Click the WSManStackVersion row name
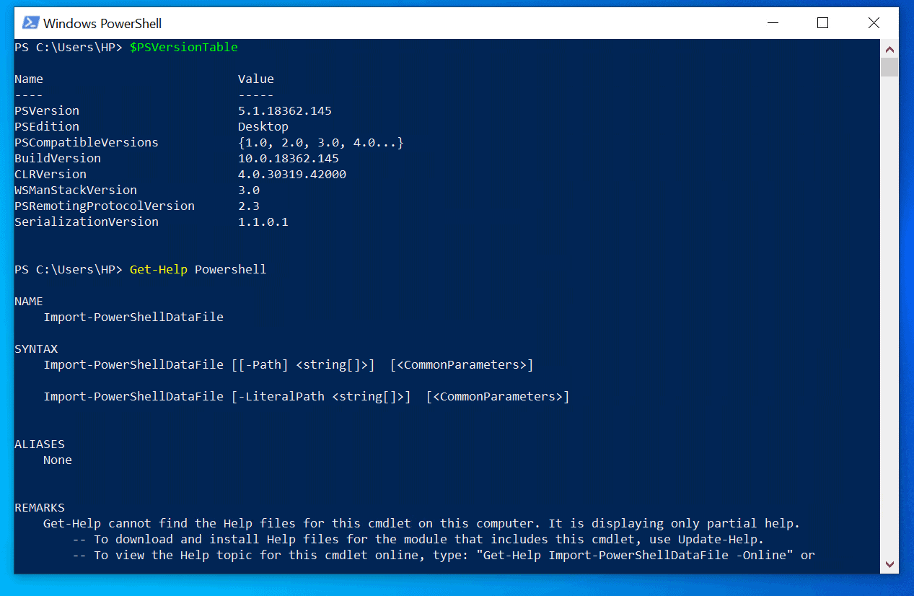Image resolution: width=914 pixels, height=596 pixels. tap(76, 190)
